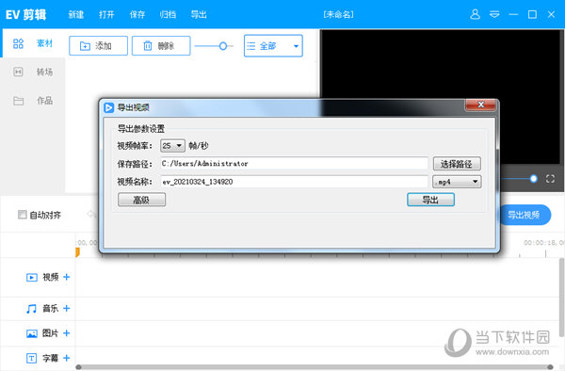The image size is (565, 371).
Task: Click the 转场 transition icon
Action: click(x=18, y=72)
